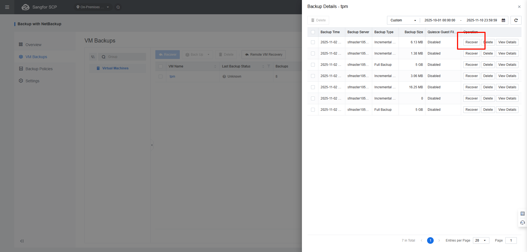Open Overview in the sidebar
This screenshot has height=252, width=527.
click(x=45, y=44)
